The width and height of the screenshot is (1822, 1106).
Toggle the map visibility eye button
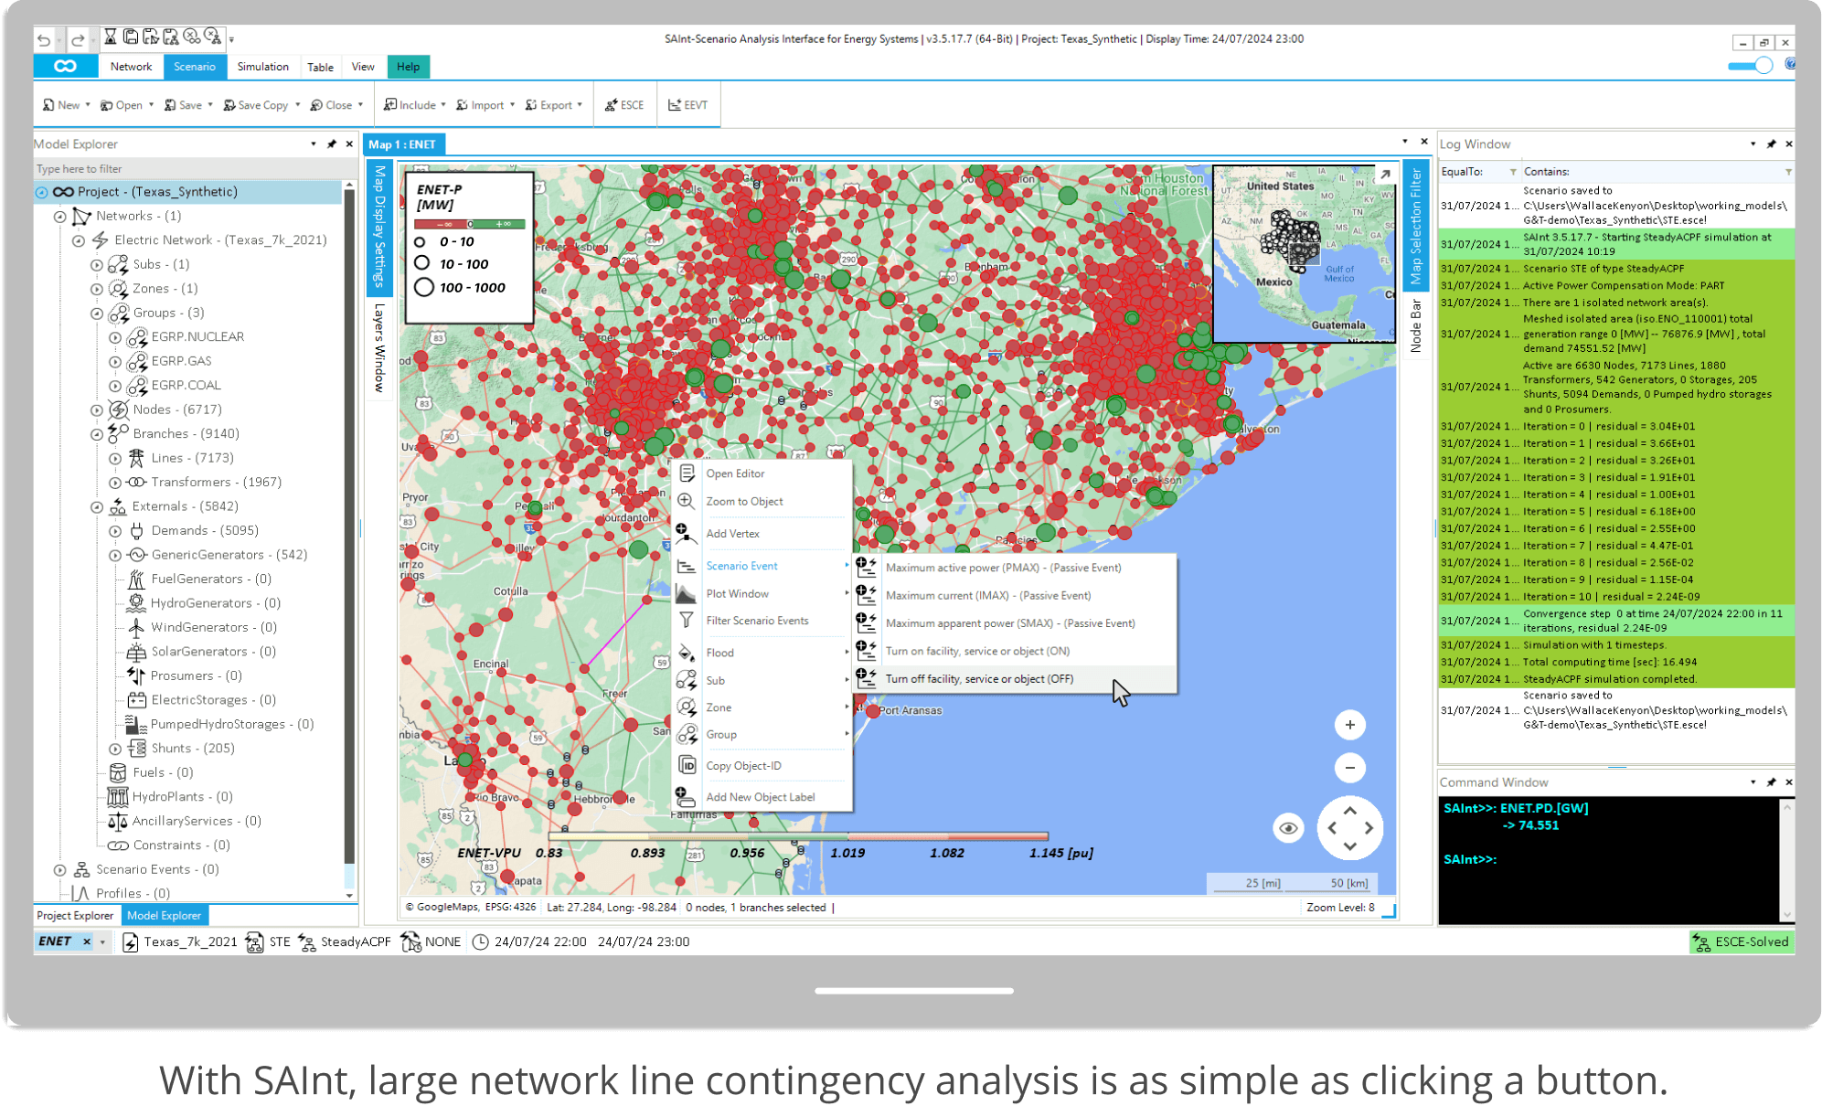coord(1288,828)
